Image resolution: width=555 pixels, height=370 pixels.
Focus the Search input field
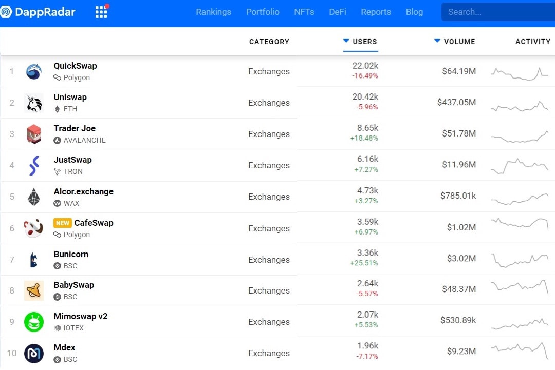point(498,12)
